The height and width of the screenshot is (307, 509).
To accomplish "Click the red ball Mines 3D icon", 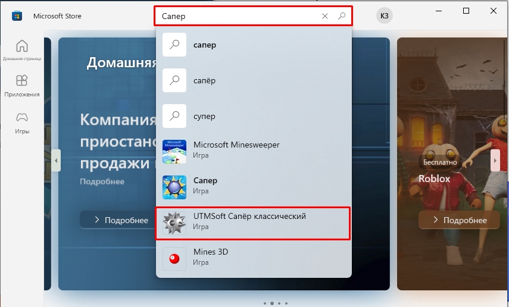I will coord(174,259).
